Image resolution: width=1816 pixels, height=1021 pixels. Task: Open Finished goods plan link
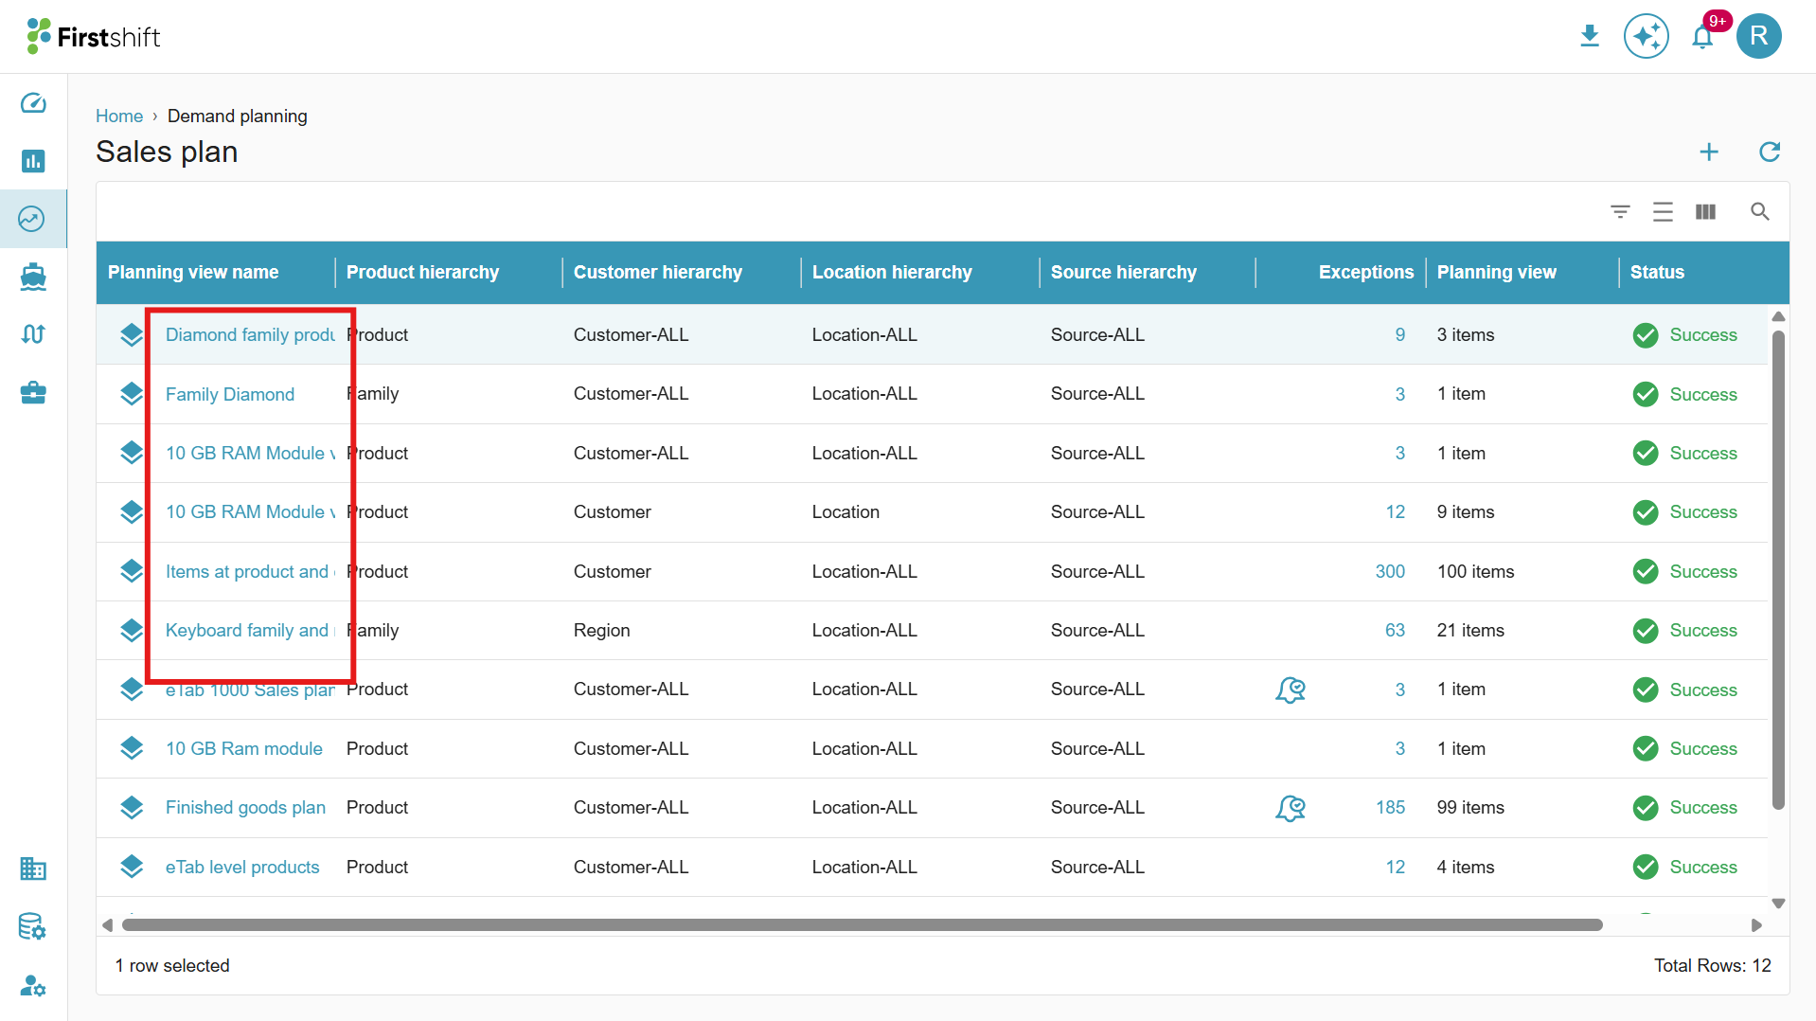(245, 807)
